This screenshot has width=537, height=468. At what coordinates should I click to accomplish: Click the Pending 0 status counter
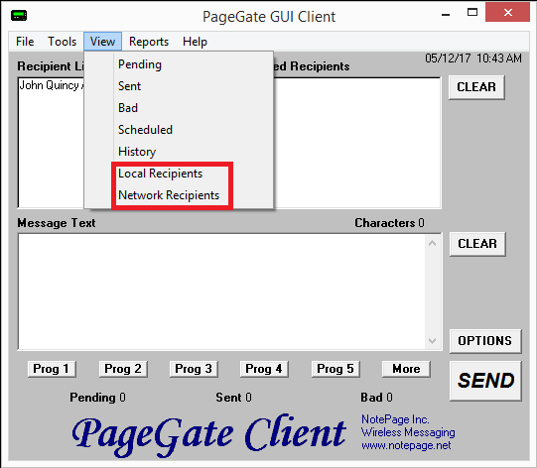(97, 398)
